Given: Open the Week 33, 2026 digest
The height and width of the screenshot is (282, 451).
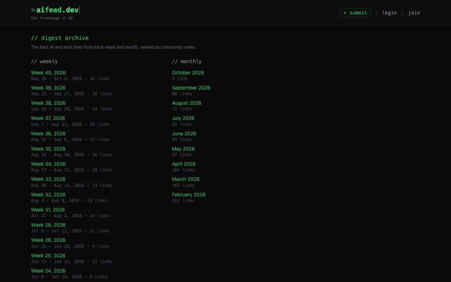Looking at the screenshot, I should coord(48,179).
